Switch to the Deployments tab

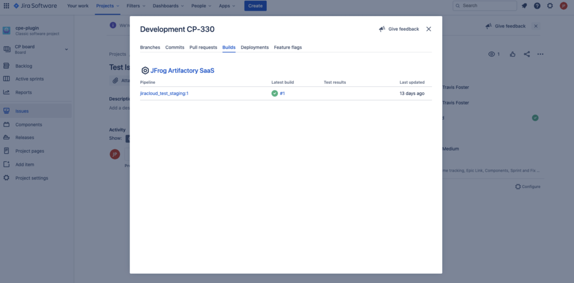click(254, 48)
